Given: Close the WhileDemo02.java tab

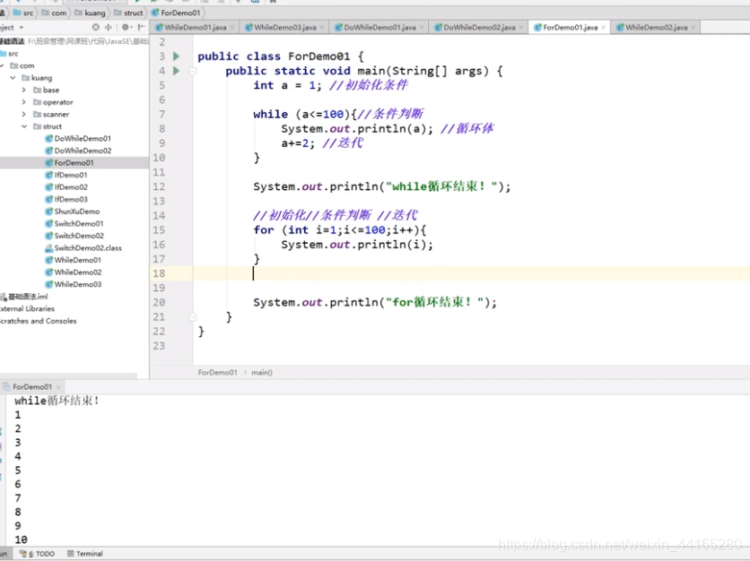Looking at the screenshot, I should click(693, 28).
